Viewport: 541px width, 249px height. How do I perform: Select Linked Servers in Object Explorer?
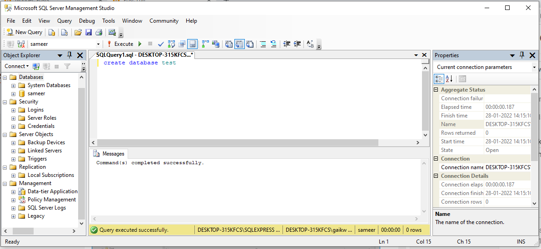point(45,151)
